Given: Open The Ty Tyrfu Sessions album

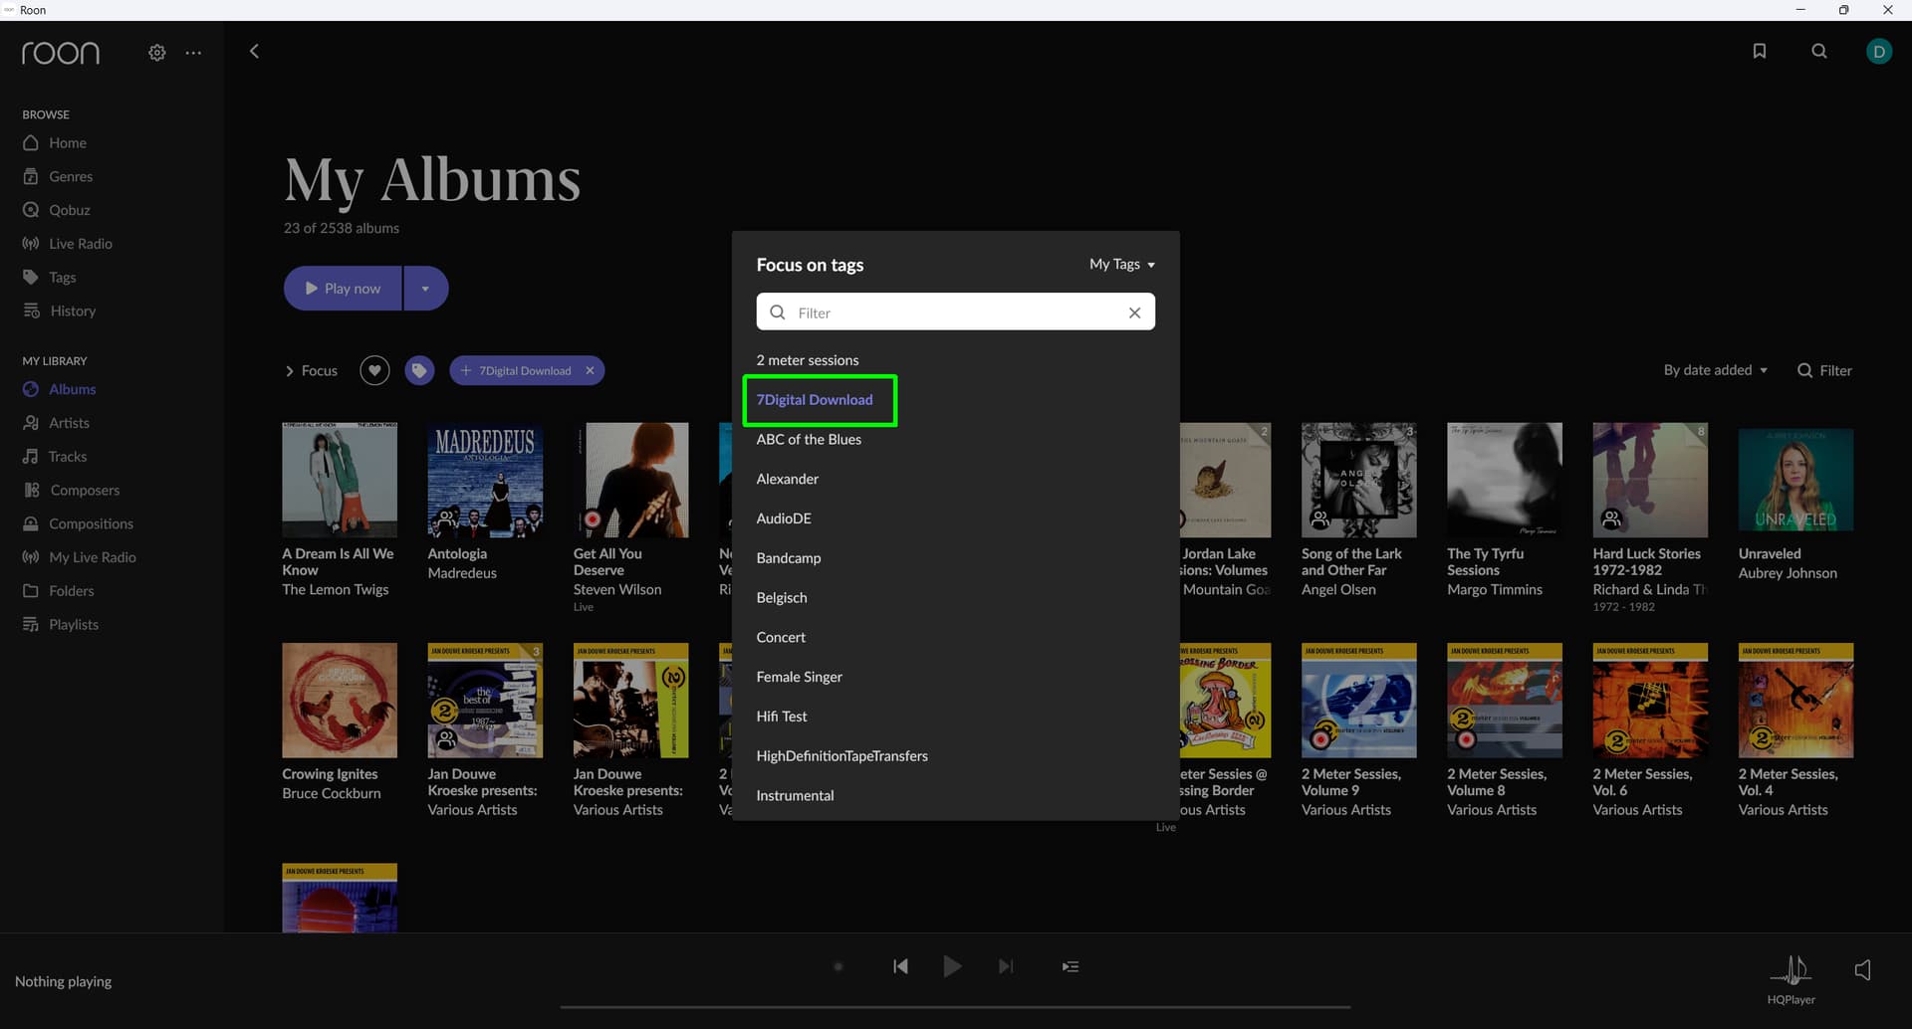Looking at the screenshot, I should click(x=1505, y=481).
